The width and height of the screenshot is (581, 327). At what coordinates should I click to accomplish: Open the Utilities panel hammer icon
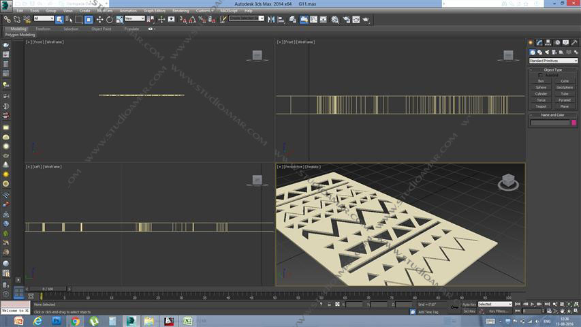pyautogui.click(x=574, y=43)
